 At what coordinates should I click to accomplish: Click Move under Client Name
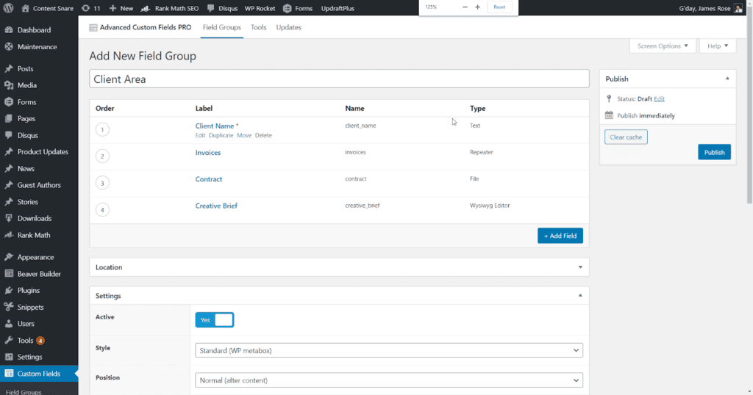(244, 135)
